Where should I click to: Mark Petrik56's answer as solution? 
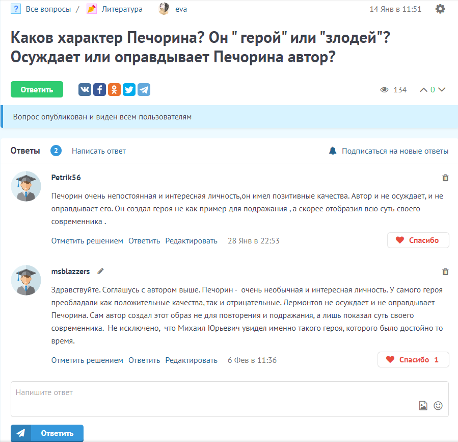(87, 241)
